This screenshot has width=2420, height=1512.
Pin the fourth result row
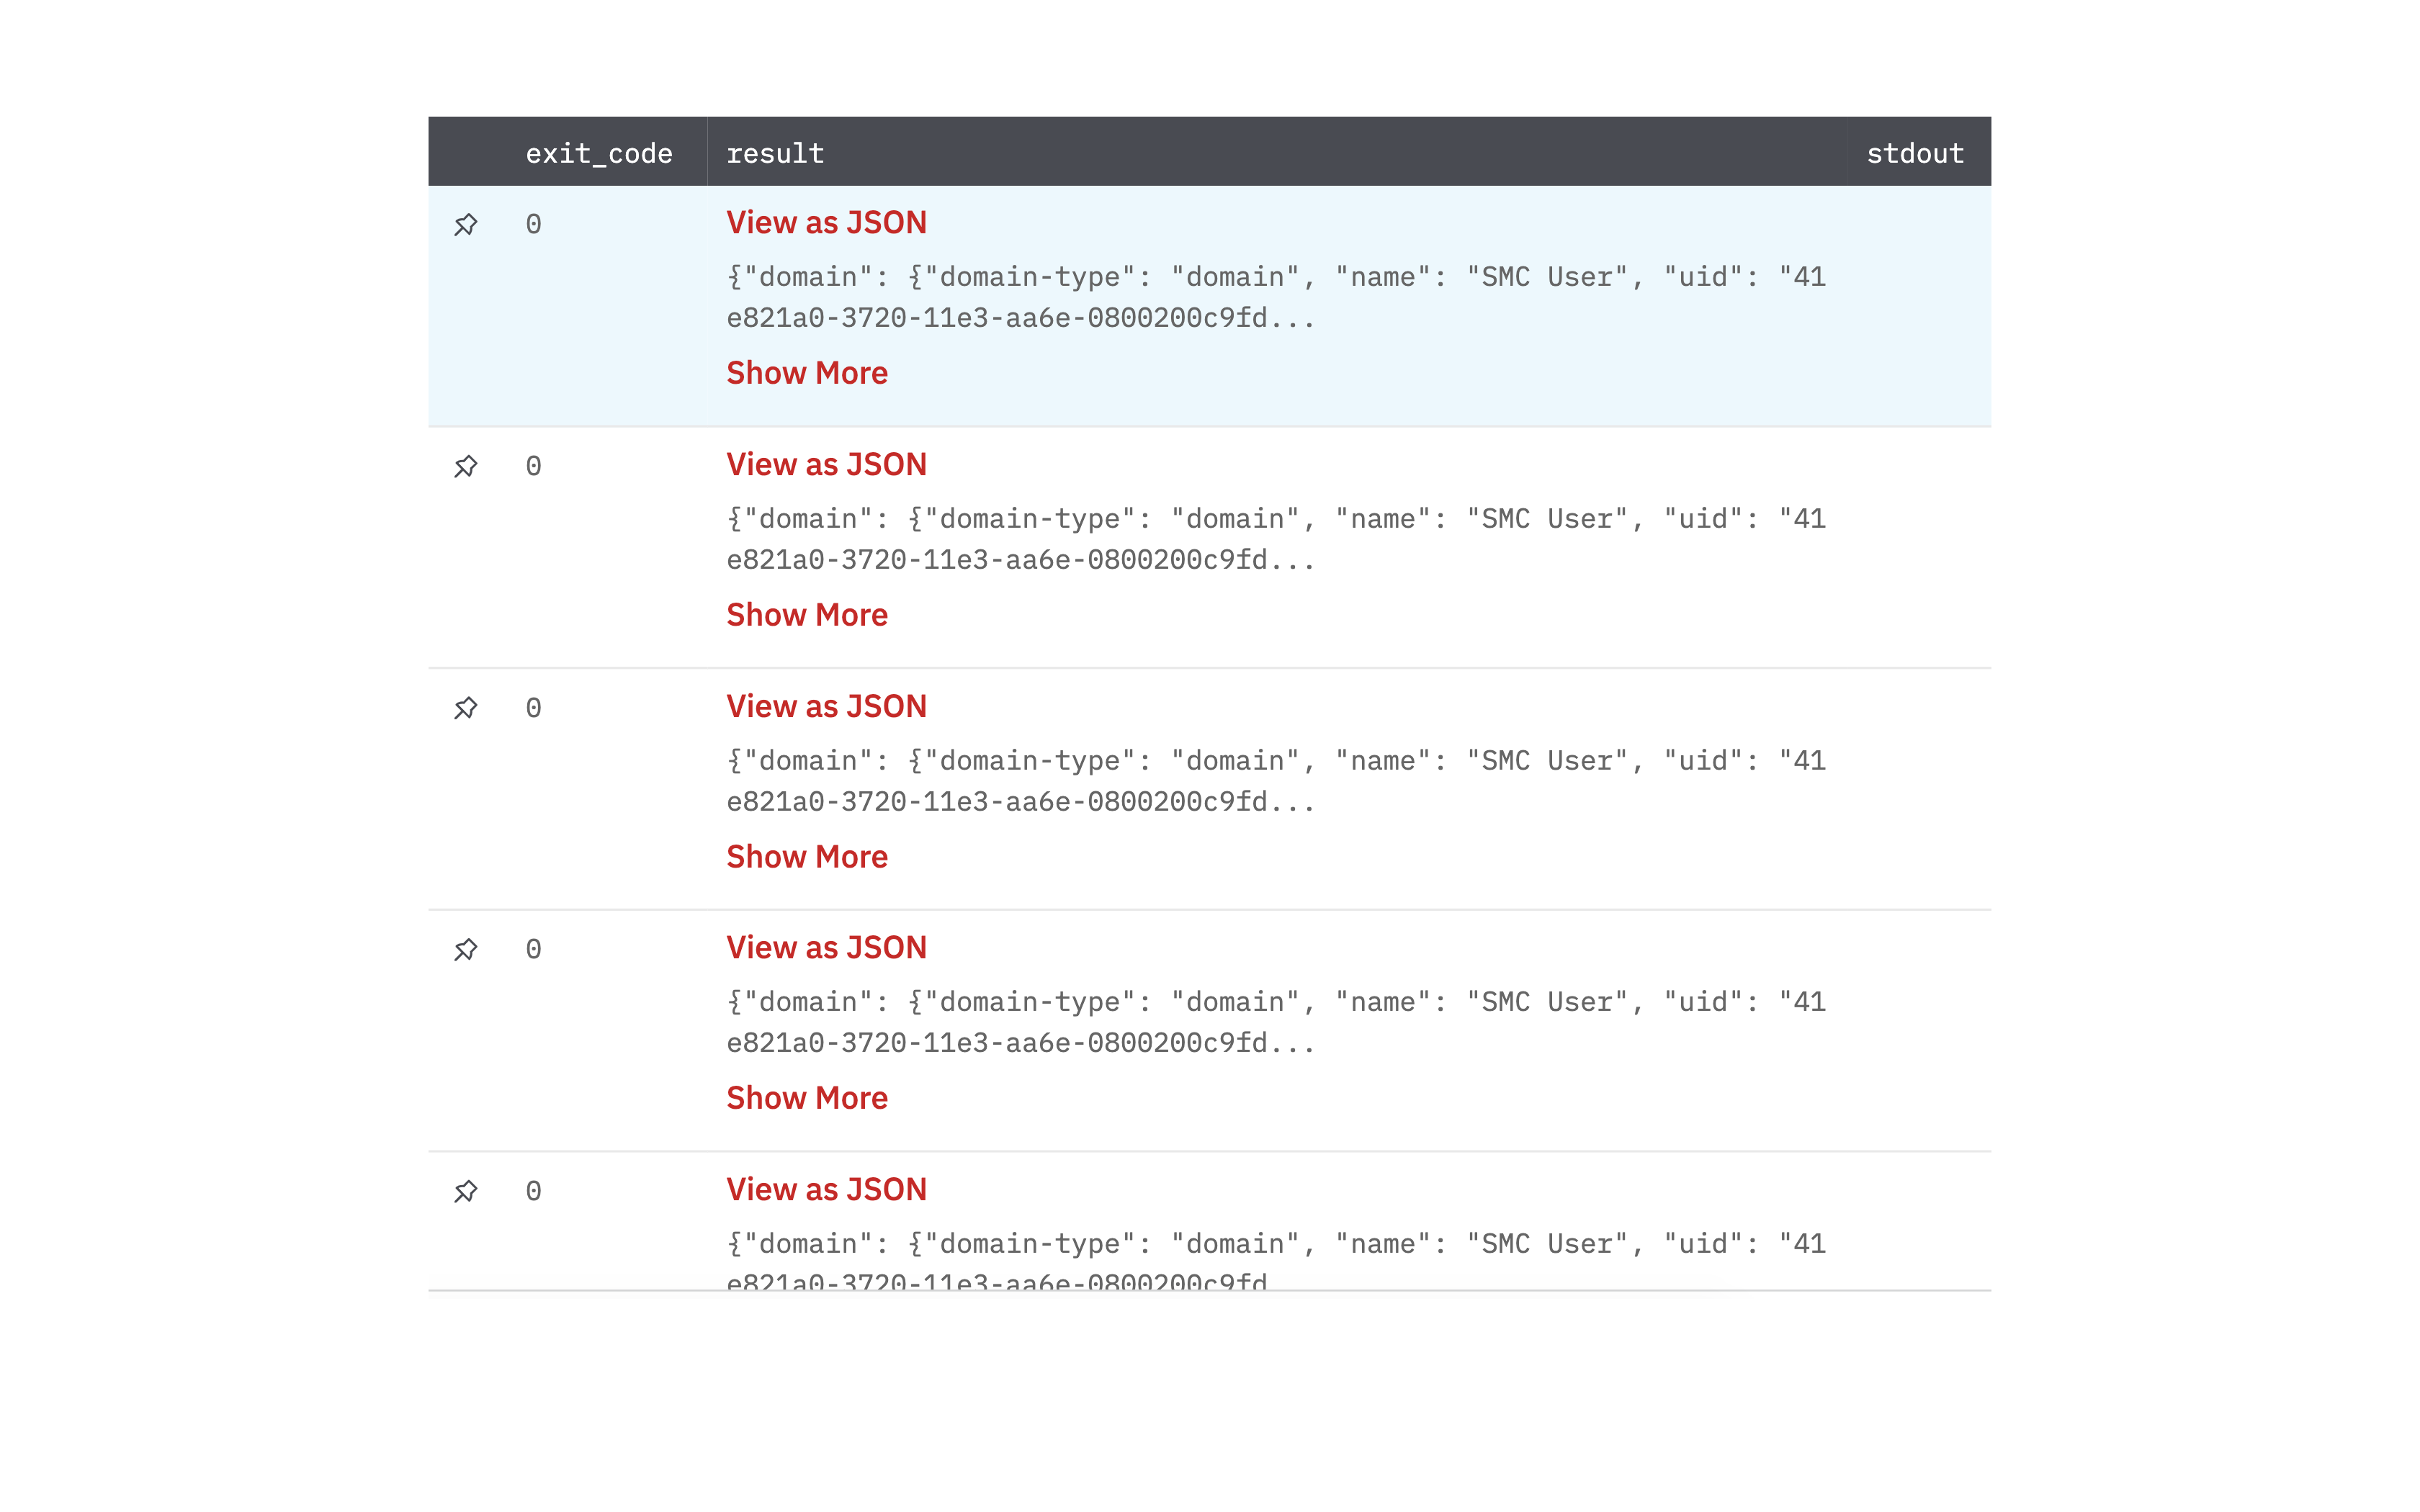point(465,949)
